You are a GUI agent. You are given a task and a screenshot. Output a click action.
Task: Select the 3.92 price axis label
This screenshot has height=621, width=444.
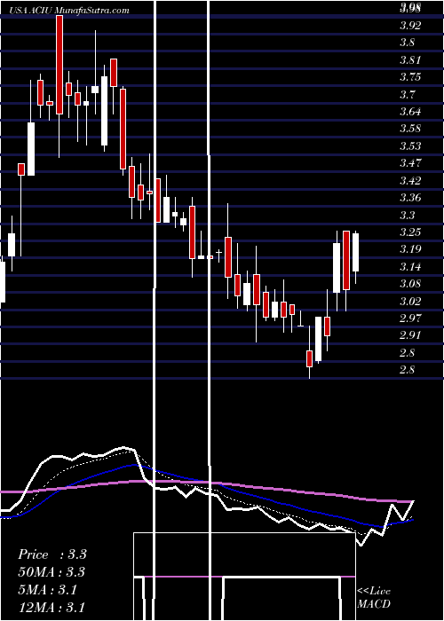(x=410, y=26)
